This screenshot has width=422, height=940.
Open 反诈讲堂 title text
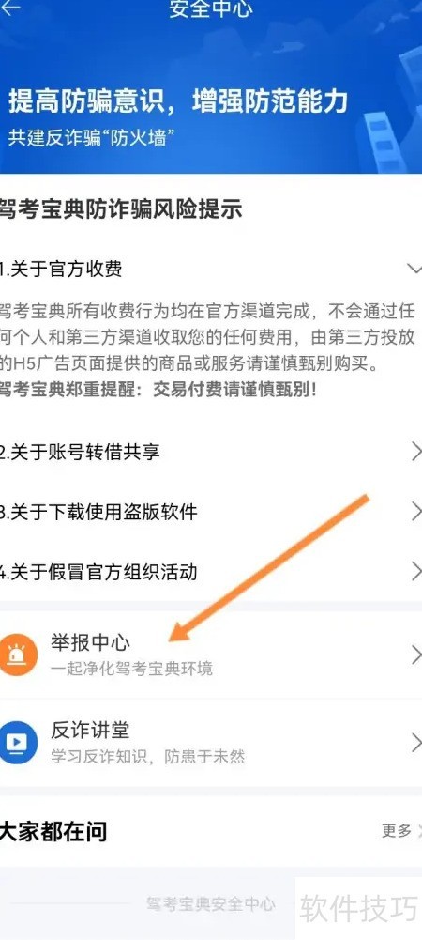click(90, 731)
